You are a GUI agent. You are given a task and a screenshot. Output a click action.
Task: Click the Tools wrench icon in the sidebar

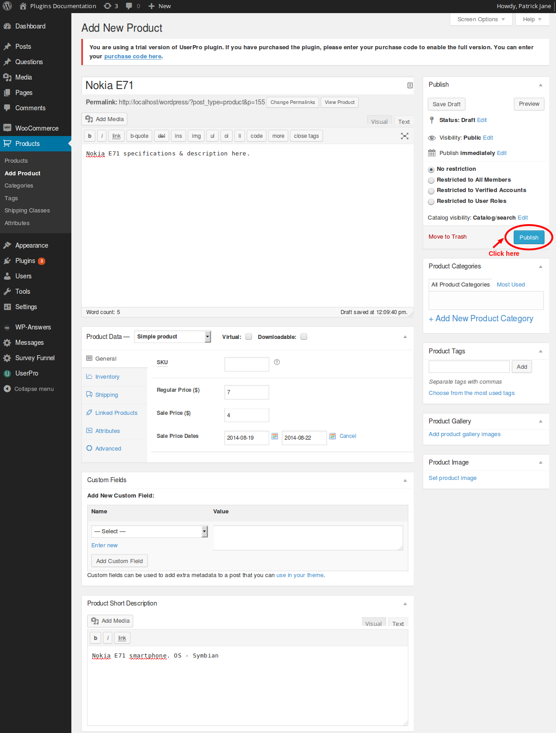coord(7,291)
